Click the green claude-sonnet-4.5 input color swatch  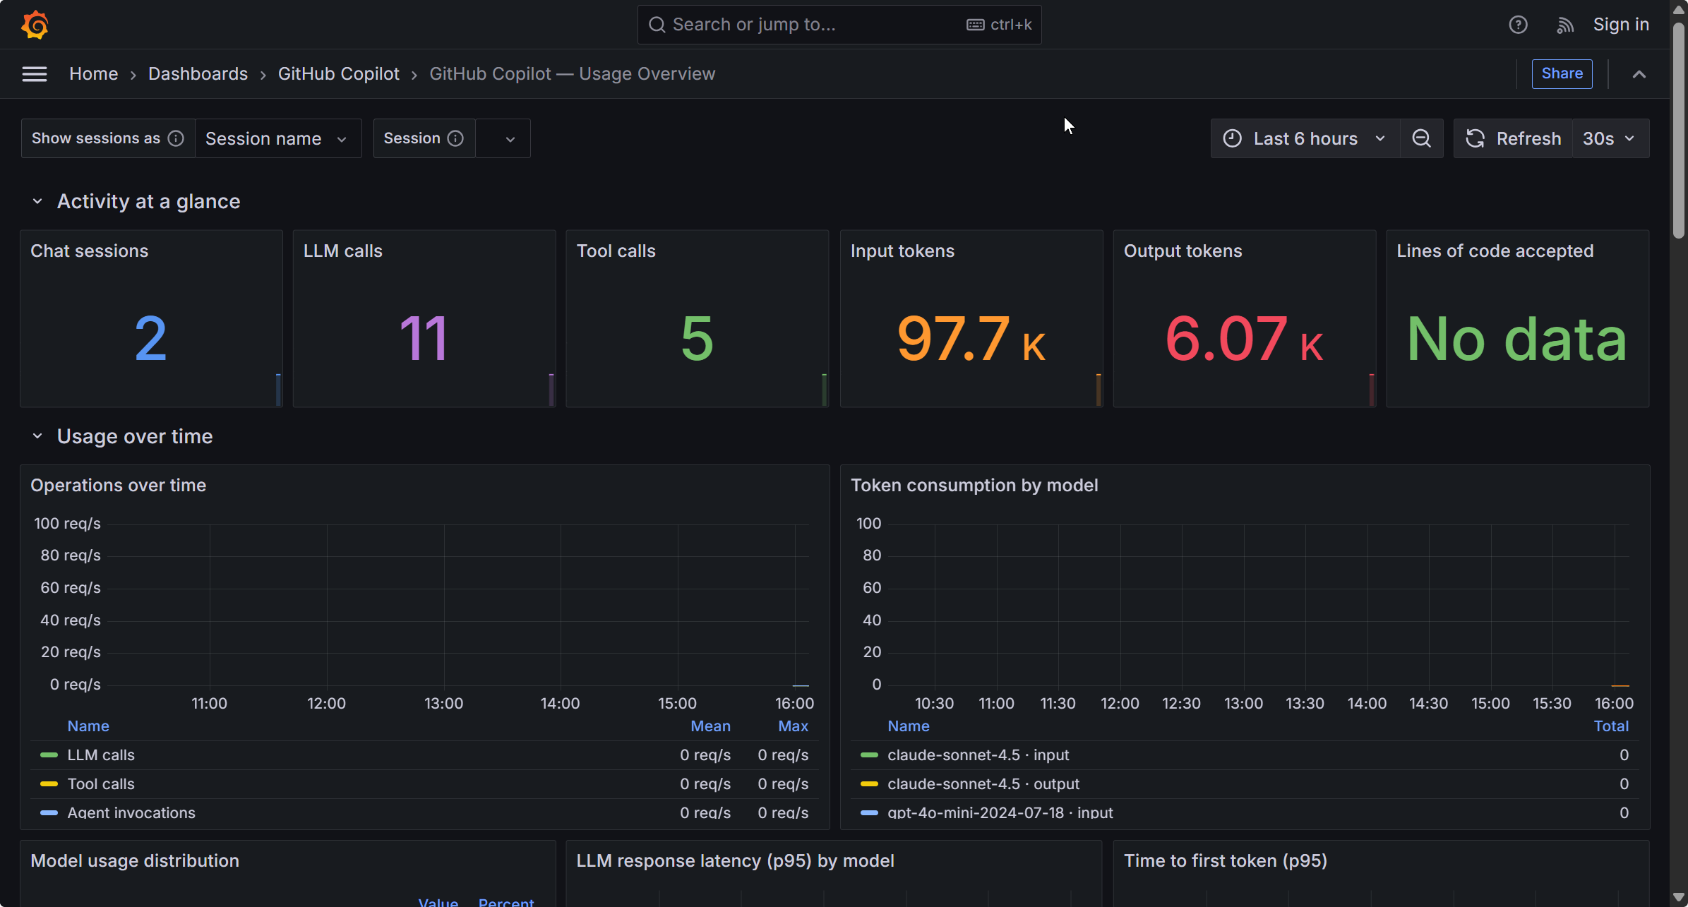869,755
